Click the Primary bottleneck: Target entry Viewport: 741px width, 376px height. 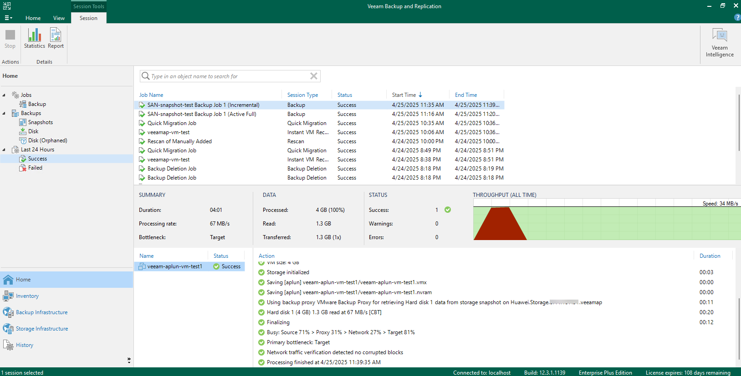pyautogui.click(x=298, y=342)
